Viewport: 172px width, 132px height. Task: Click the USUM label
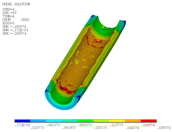coord(7,20)
